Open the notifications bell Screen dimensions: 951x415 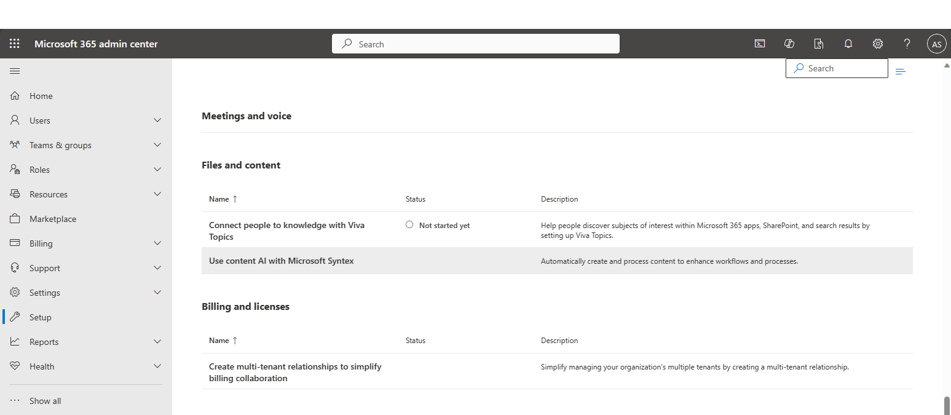coord(848,44)
